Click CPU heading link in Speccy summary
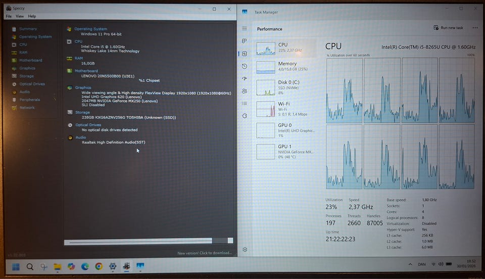This screenshot has width=485, height=279. [79, 41]
